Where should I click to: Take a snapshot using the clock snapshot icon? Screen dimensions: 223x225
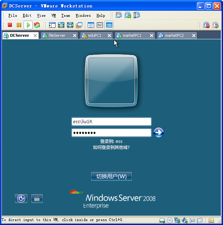tap(118, 15)
